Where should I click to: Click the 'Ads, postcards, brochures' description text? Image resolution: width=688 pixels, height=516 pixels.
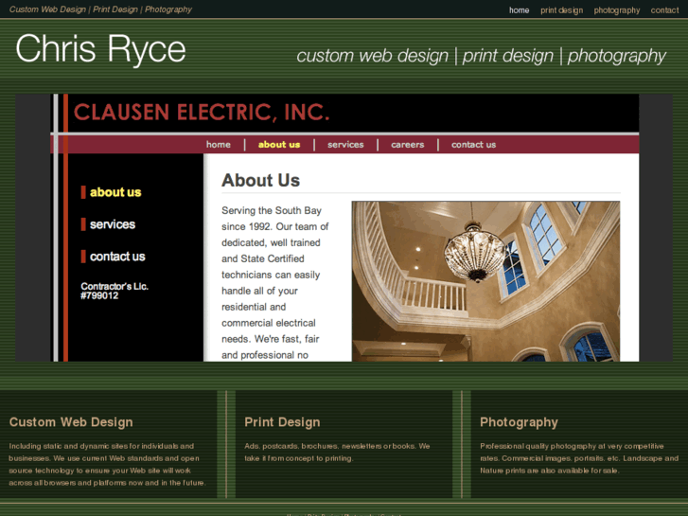(337, 452)
